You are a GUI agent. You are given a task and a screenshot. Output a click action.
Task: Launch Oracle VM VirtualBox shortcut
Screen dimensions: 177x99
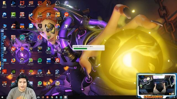tap(58, 73)
